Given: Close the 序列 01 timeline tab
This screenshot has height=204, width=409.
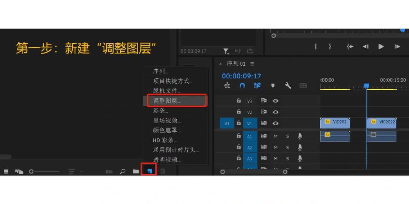Looking at the screenshot, I should [220, 64].
